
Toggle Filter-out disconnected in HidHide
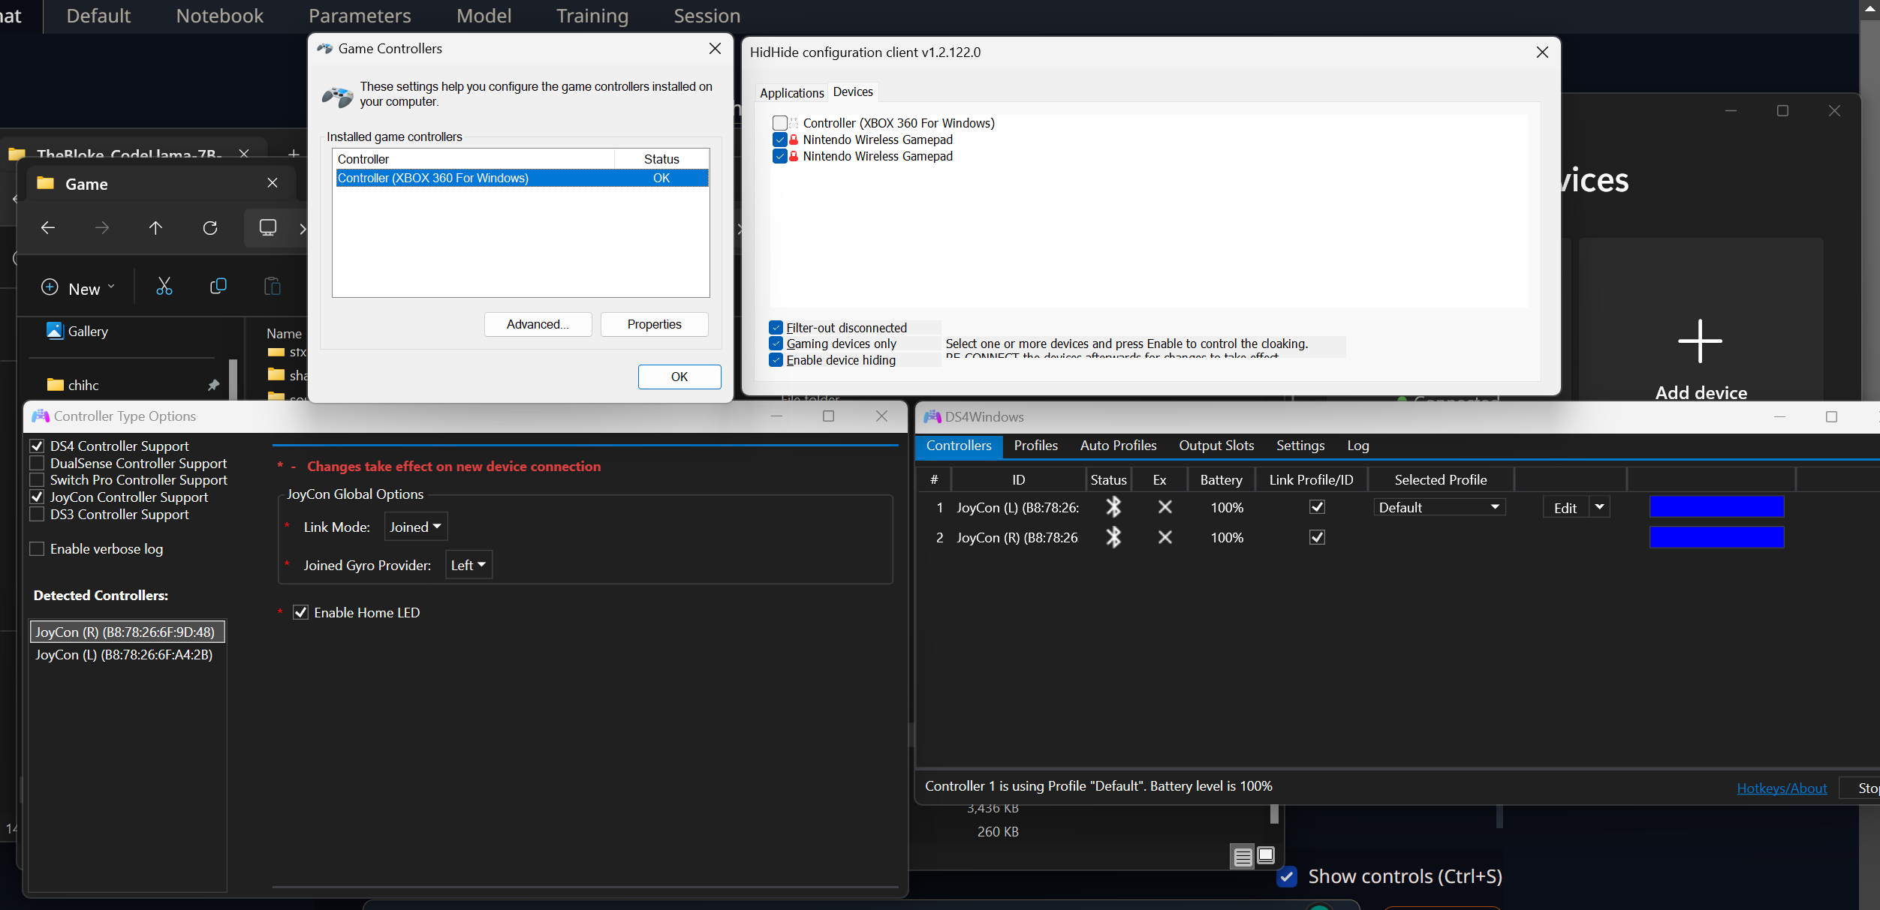776,327
